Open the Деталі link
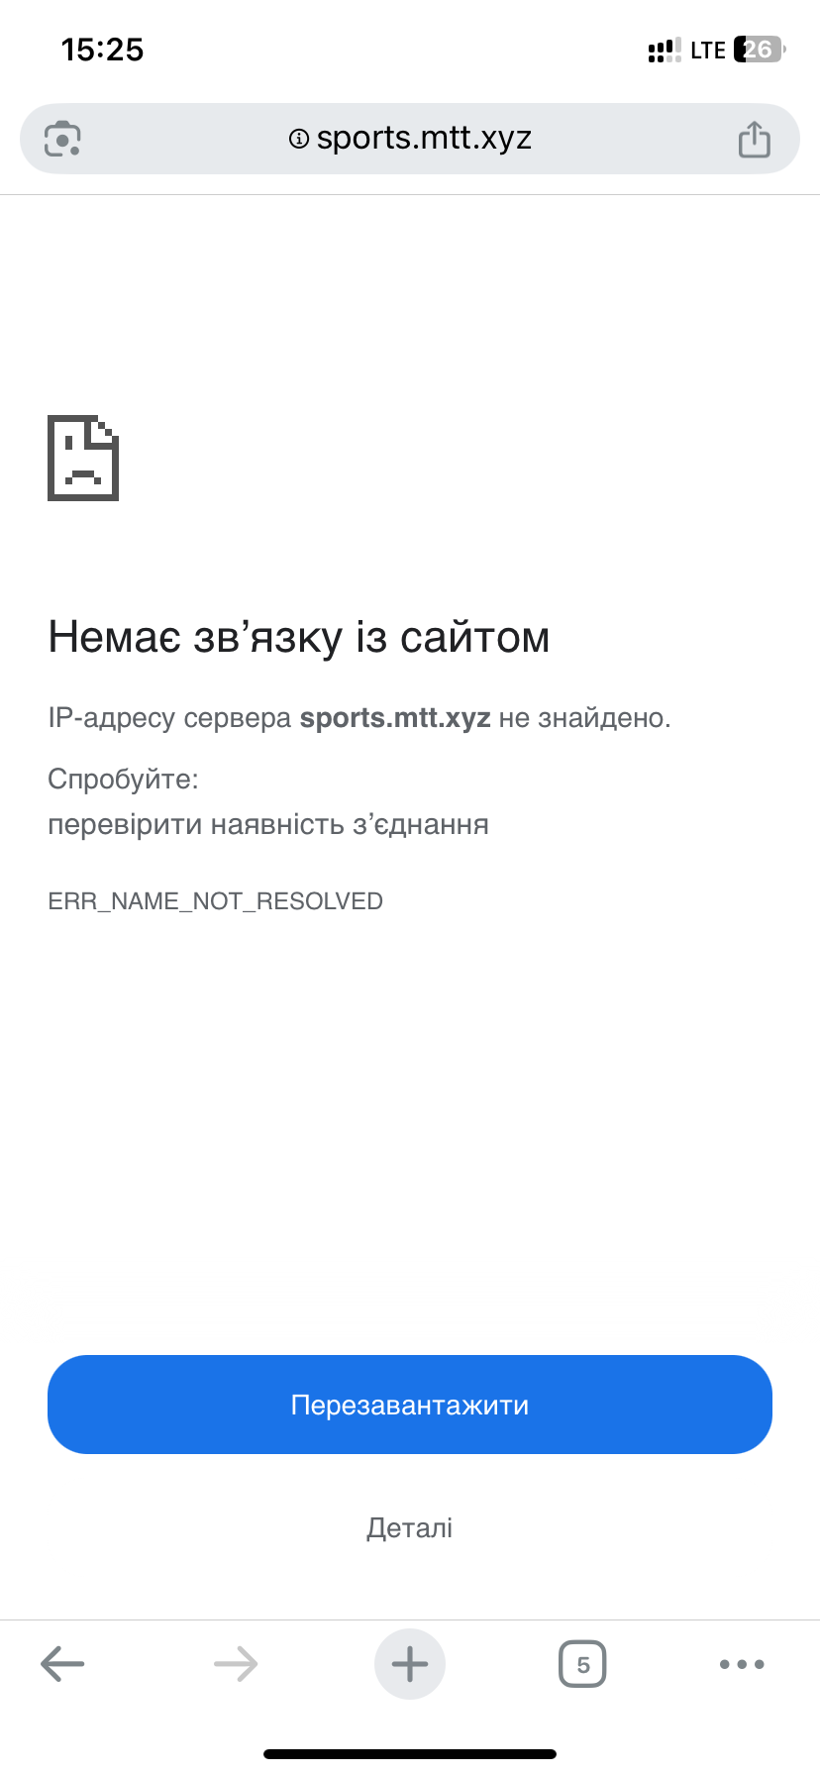 tap(410, 1527)
